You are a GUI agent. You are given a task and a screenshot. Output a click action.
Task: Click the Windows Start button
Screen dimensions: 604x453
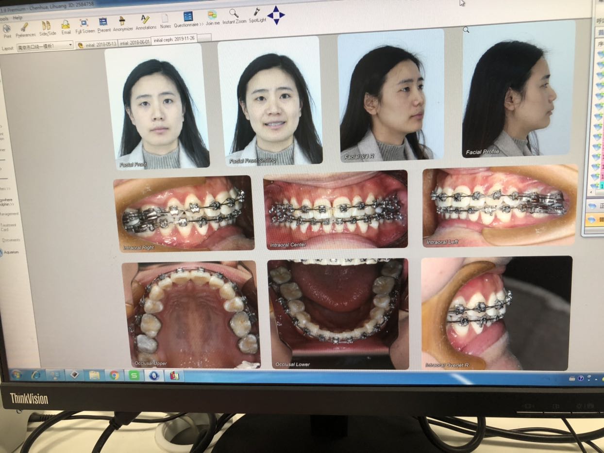(x=16, y=374)
